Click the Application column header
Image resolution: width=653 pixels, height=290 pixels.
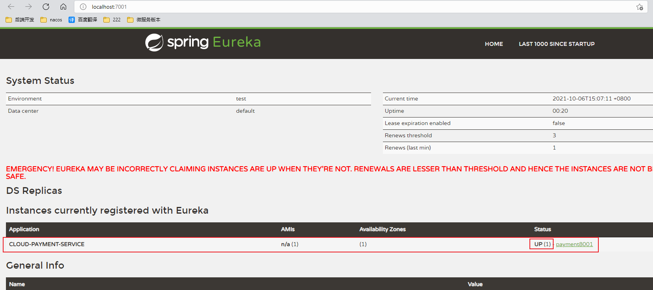pos(24,229)
